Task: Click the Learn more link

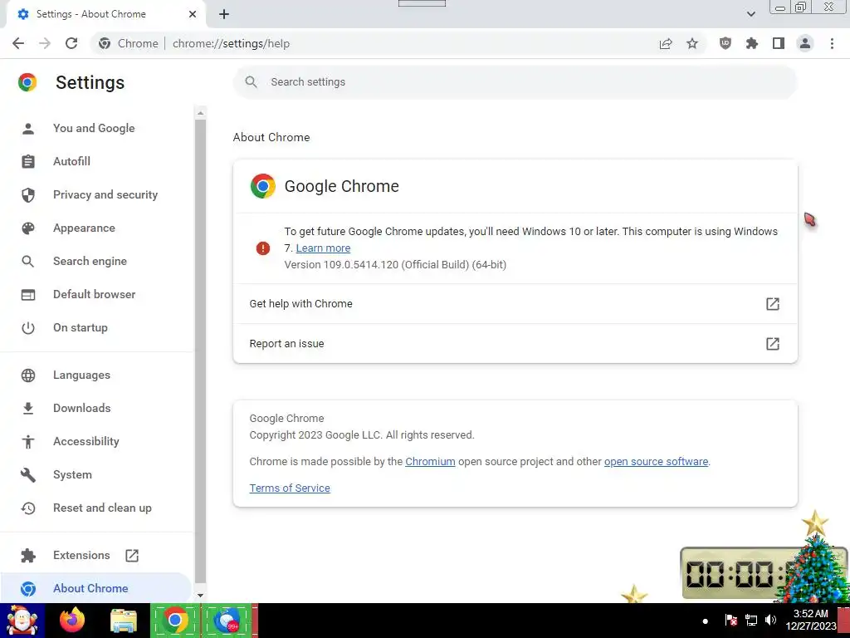Action: click(x=323, y=248)
